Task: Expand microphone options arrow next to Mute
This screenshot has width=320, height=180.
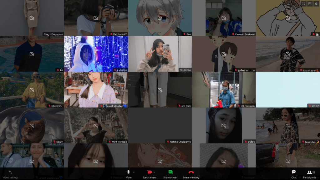Action: [x=134, y=172]
